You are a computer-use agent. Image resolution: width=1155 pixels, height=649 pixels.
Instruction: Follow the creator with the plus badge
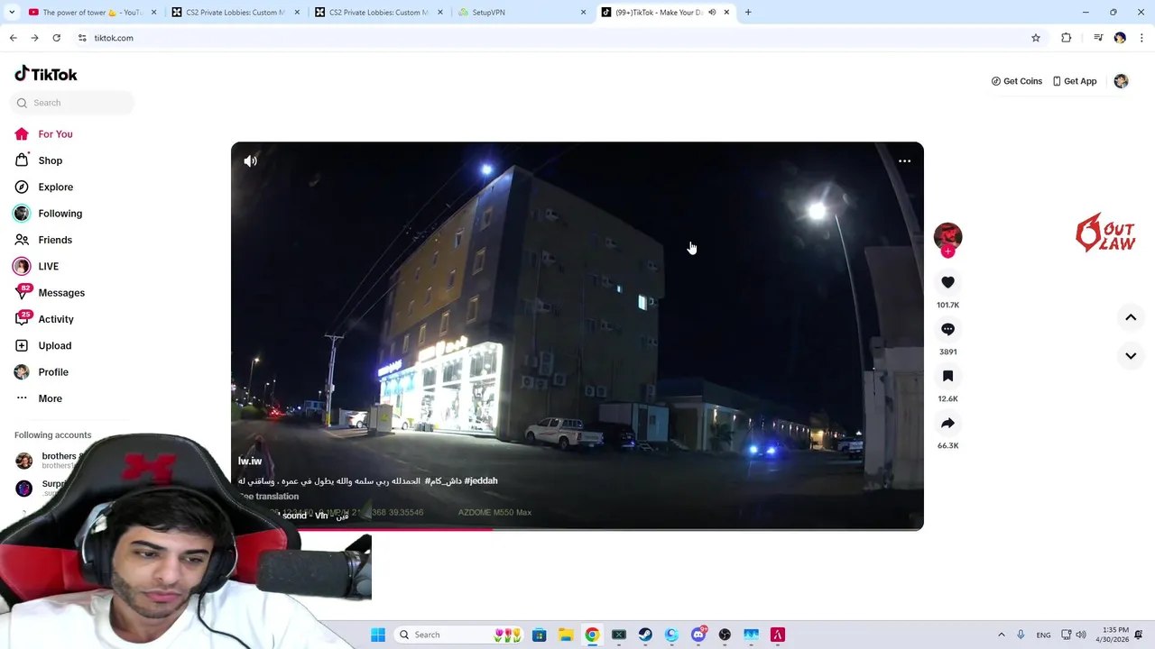pos(947,252)
